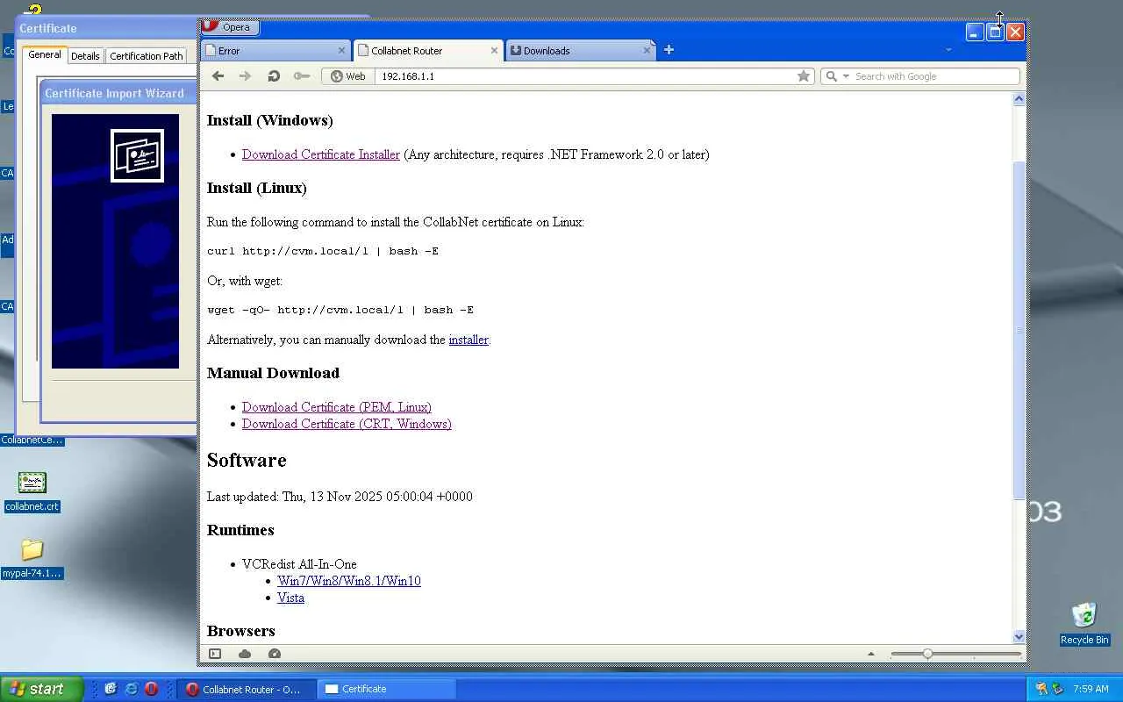Reload the current page
This screenshot has width=1123, height=702.
pos(274,76)
